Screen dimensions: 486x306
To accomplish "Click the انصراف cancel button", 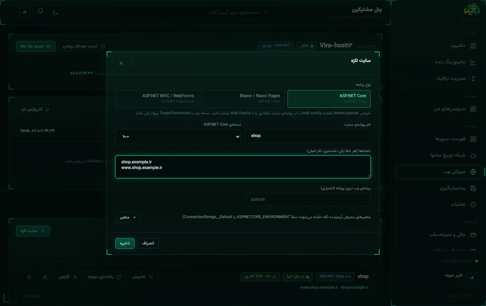I will pos(148,243).
